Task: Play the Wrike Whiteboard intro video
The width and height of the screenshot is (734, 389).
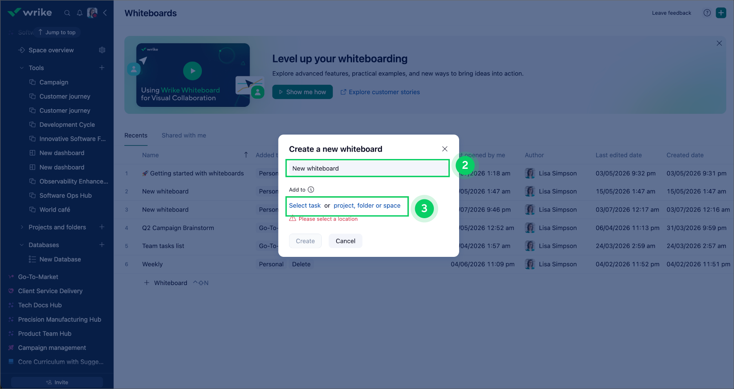Action: click(192, 71)
